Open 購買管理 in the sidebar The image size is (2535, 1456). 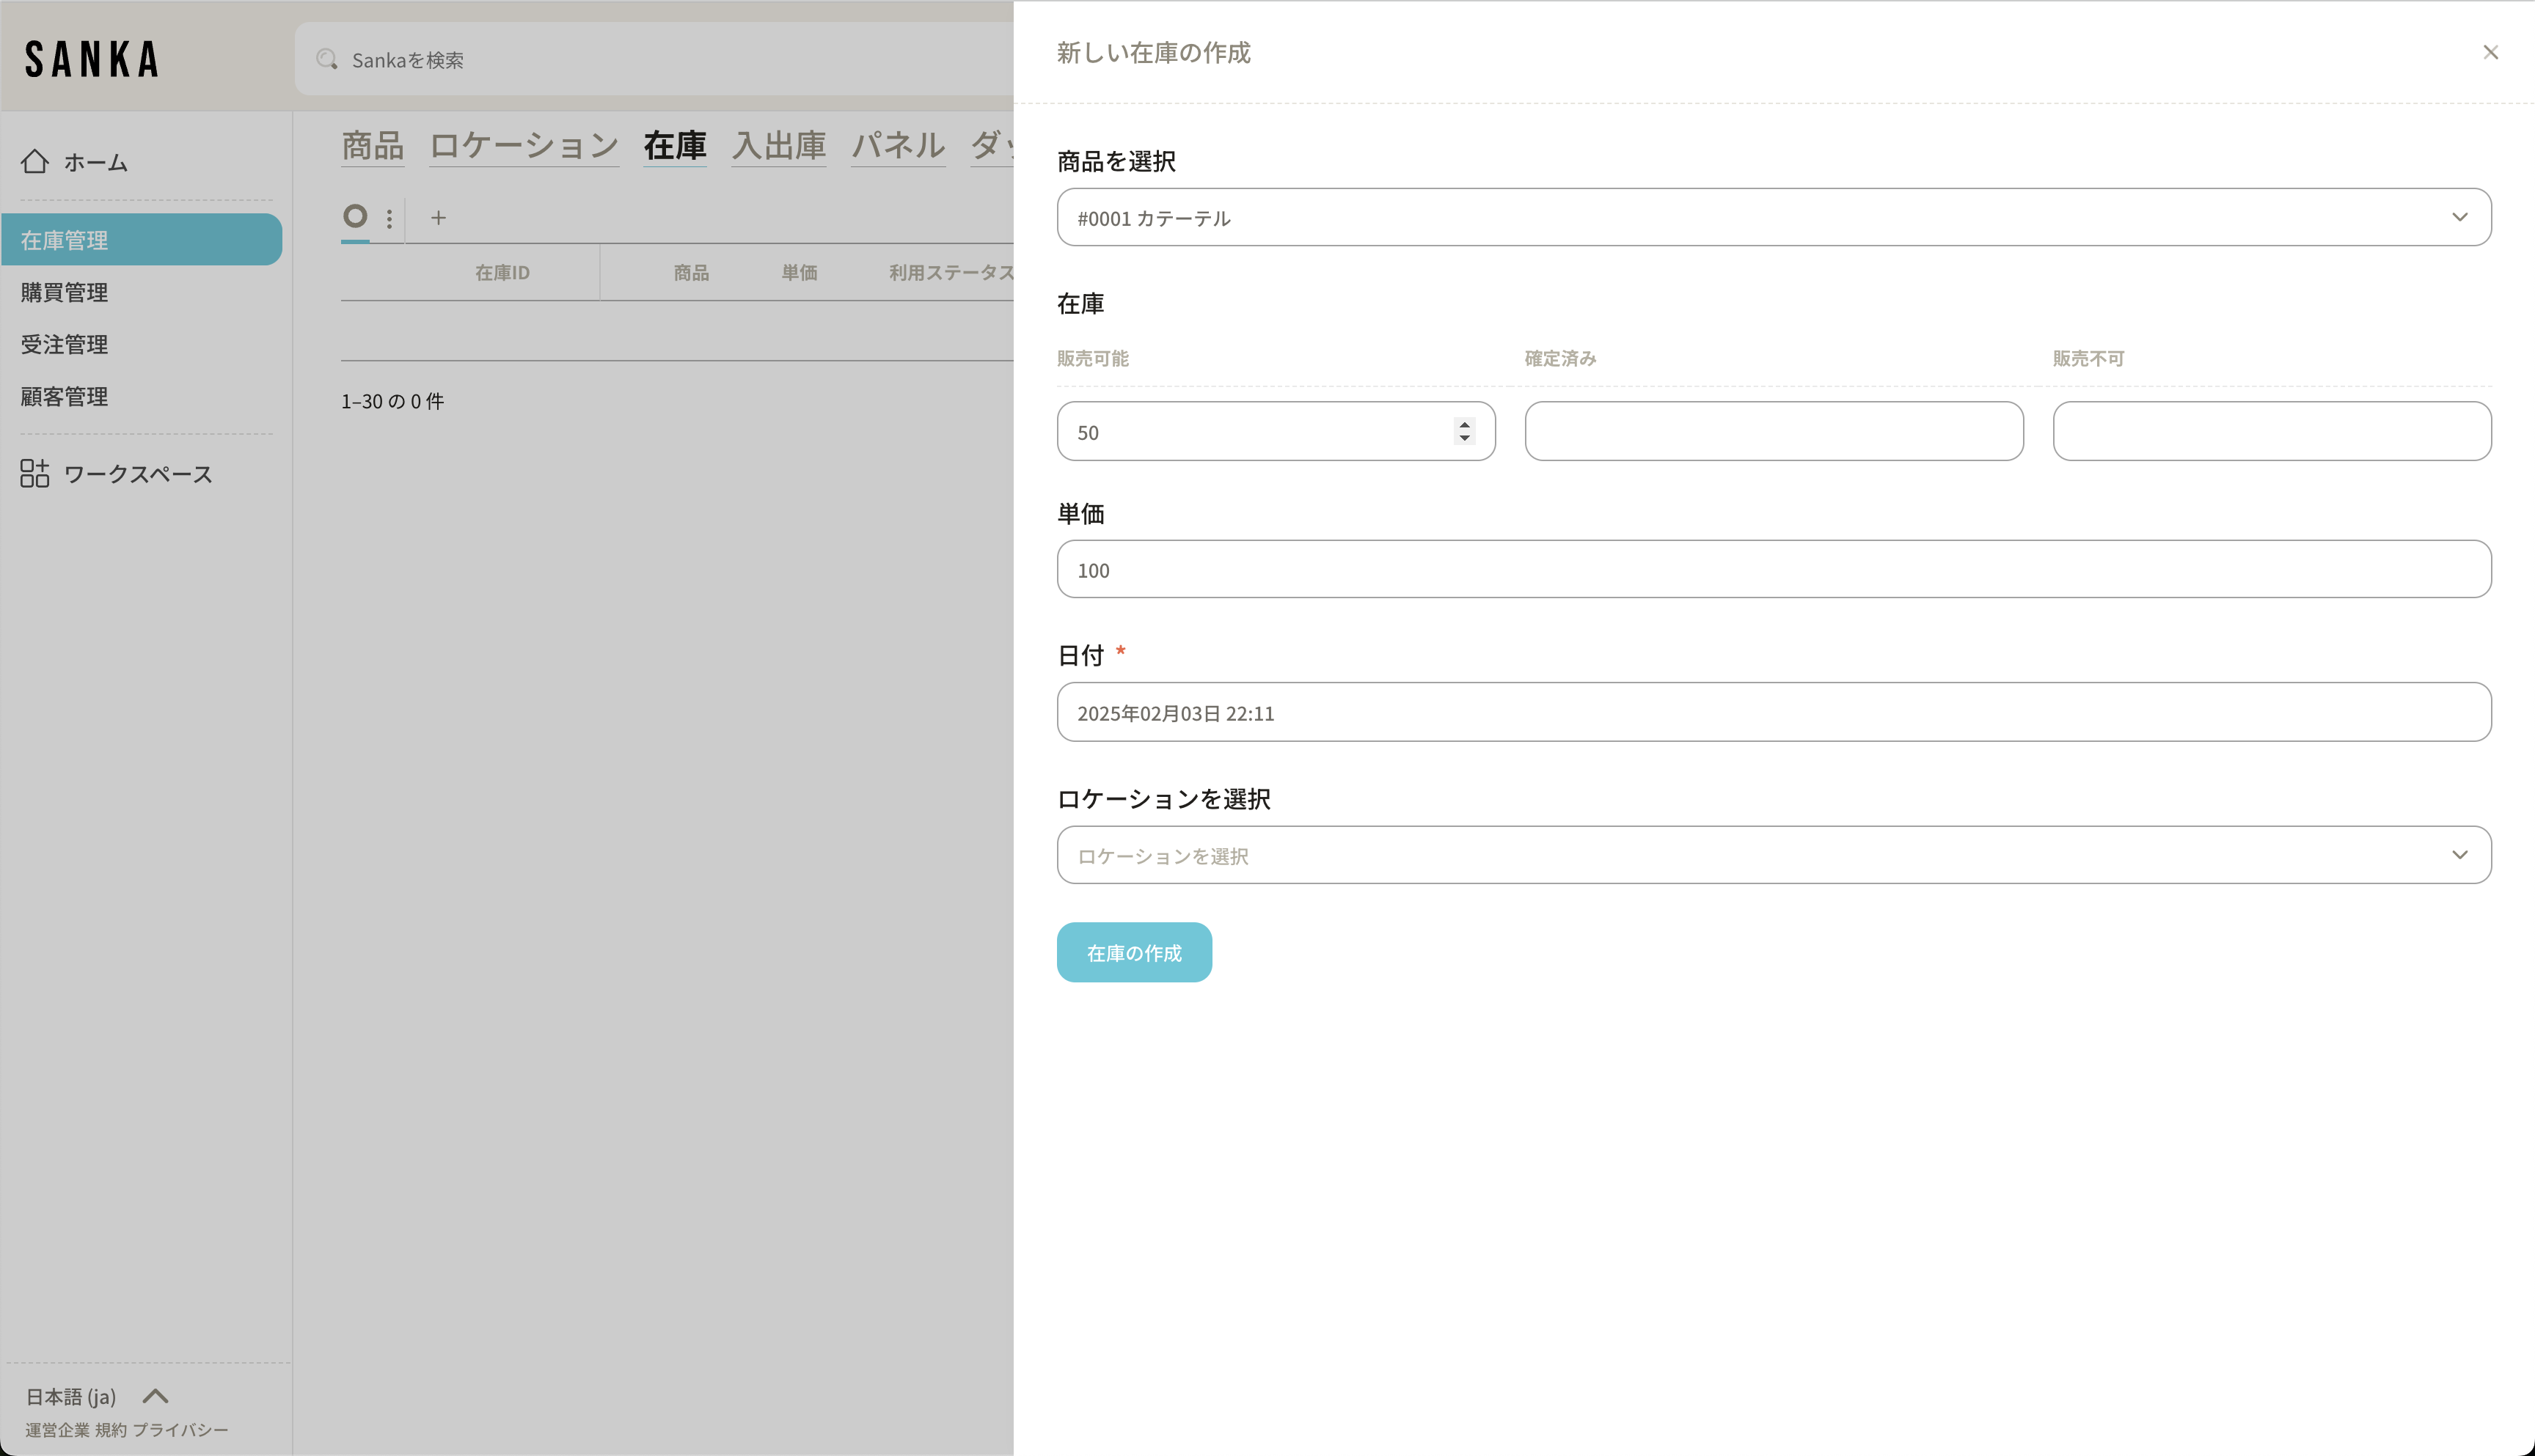click(x=64, y=292)
